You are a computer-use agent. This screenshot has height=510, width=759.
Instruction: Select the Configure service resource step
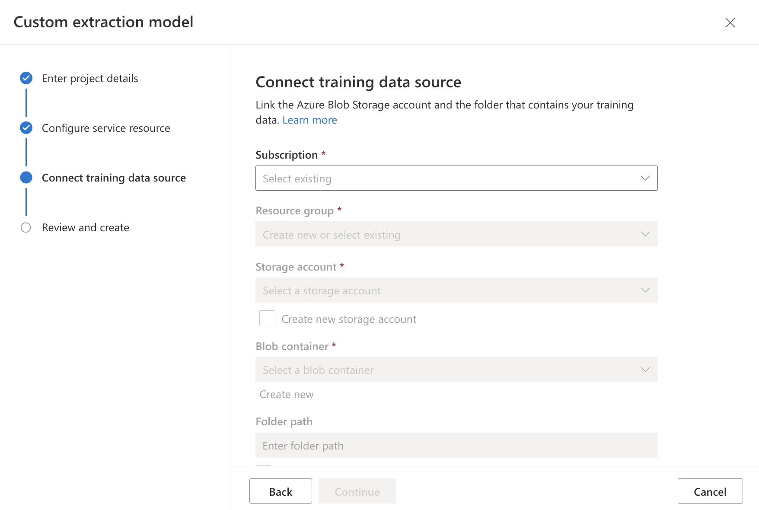click(106, 128)
